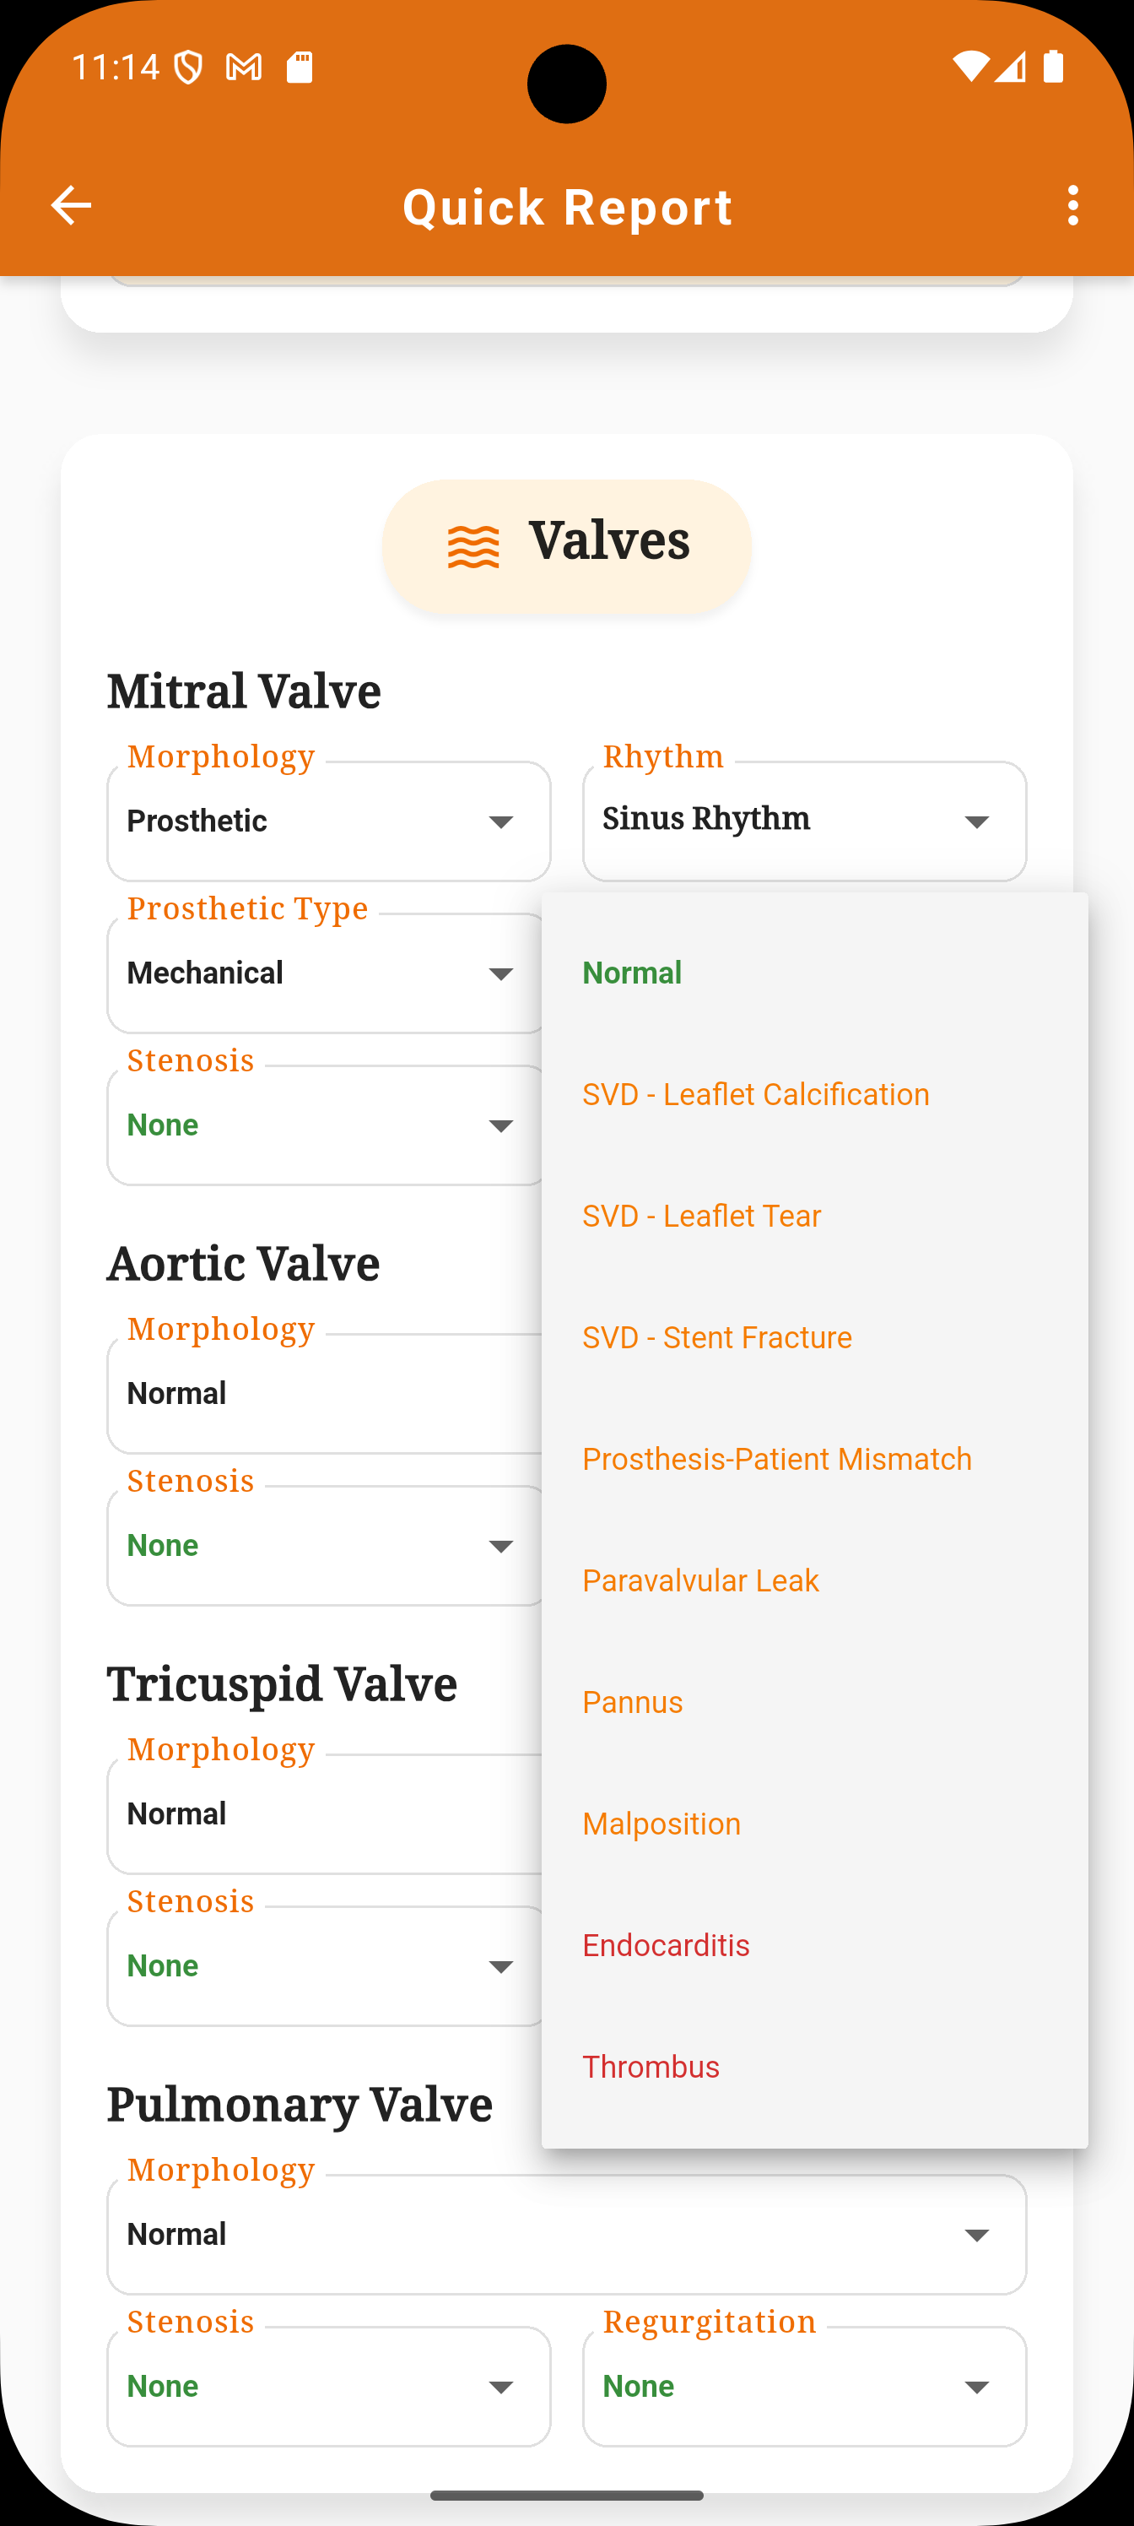
Task: Choose Thrombus from the list
Action: [814, 2067]
